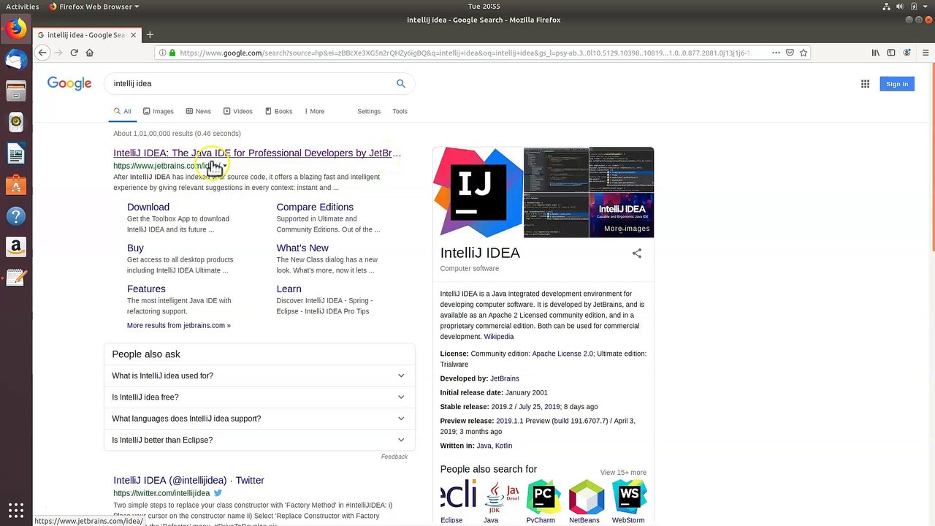Click the browser back arrow button

point(42,53)
